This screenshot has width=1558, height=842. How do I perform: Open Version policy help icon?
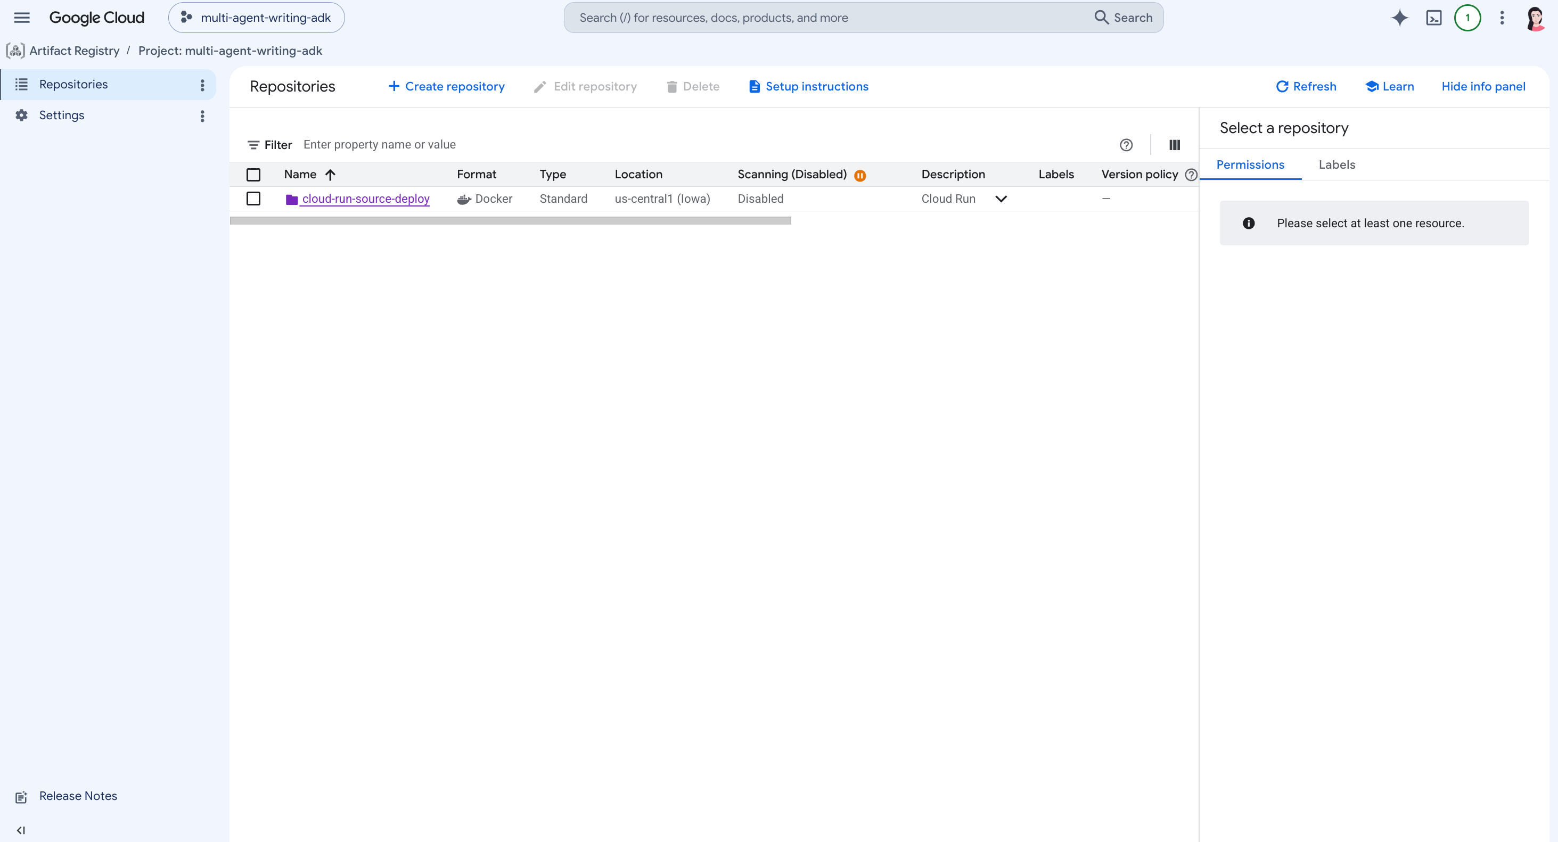click(x=1191, y=175)
